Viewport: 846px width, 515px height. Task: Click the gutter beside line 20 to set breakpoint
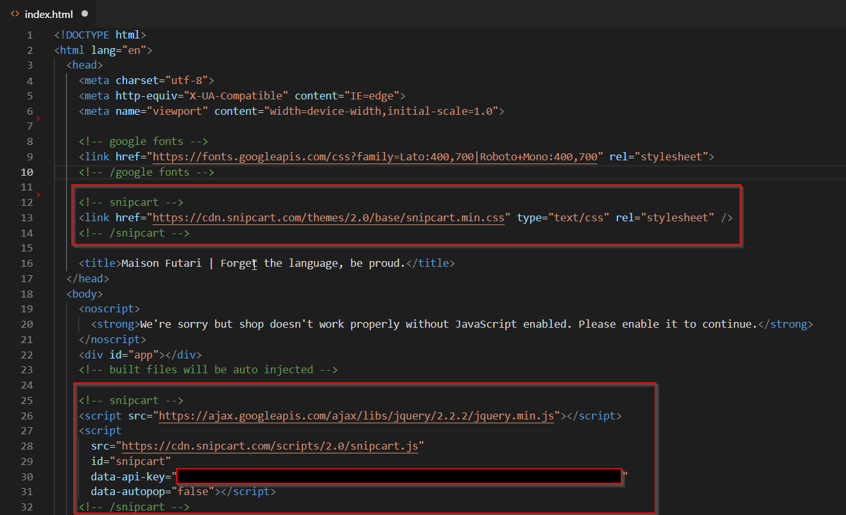[40, 324]
